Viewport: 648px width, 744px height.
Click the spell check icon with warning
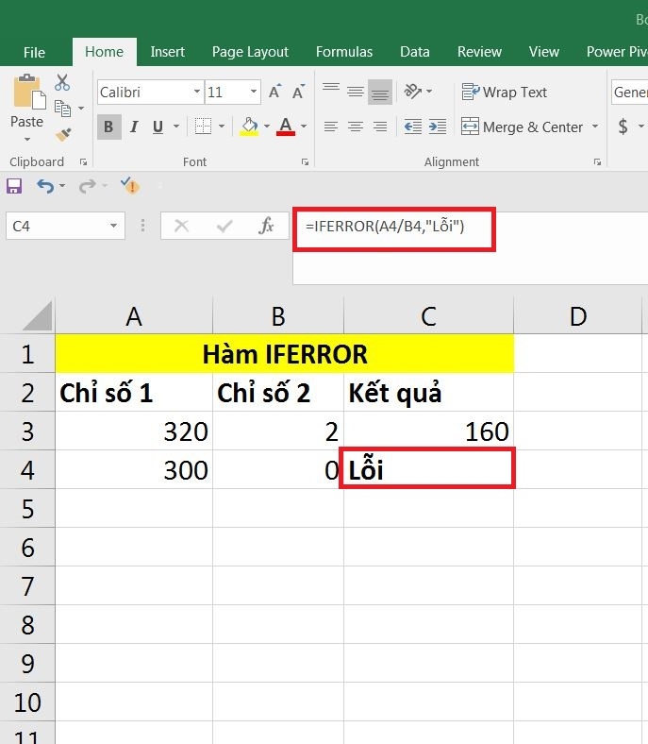click(129, 185)
